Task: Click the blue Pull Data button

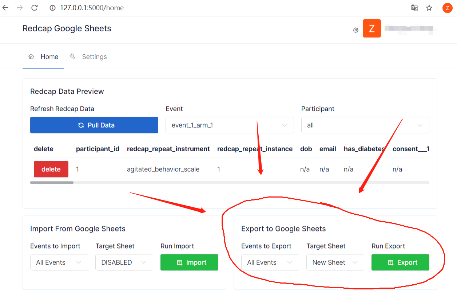Action: 94,125
